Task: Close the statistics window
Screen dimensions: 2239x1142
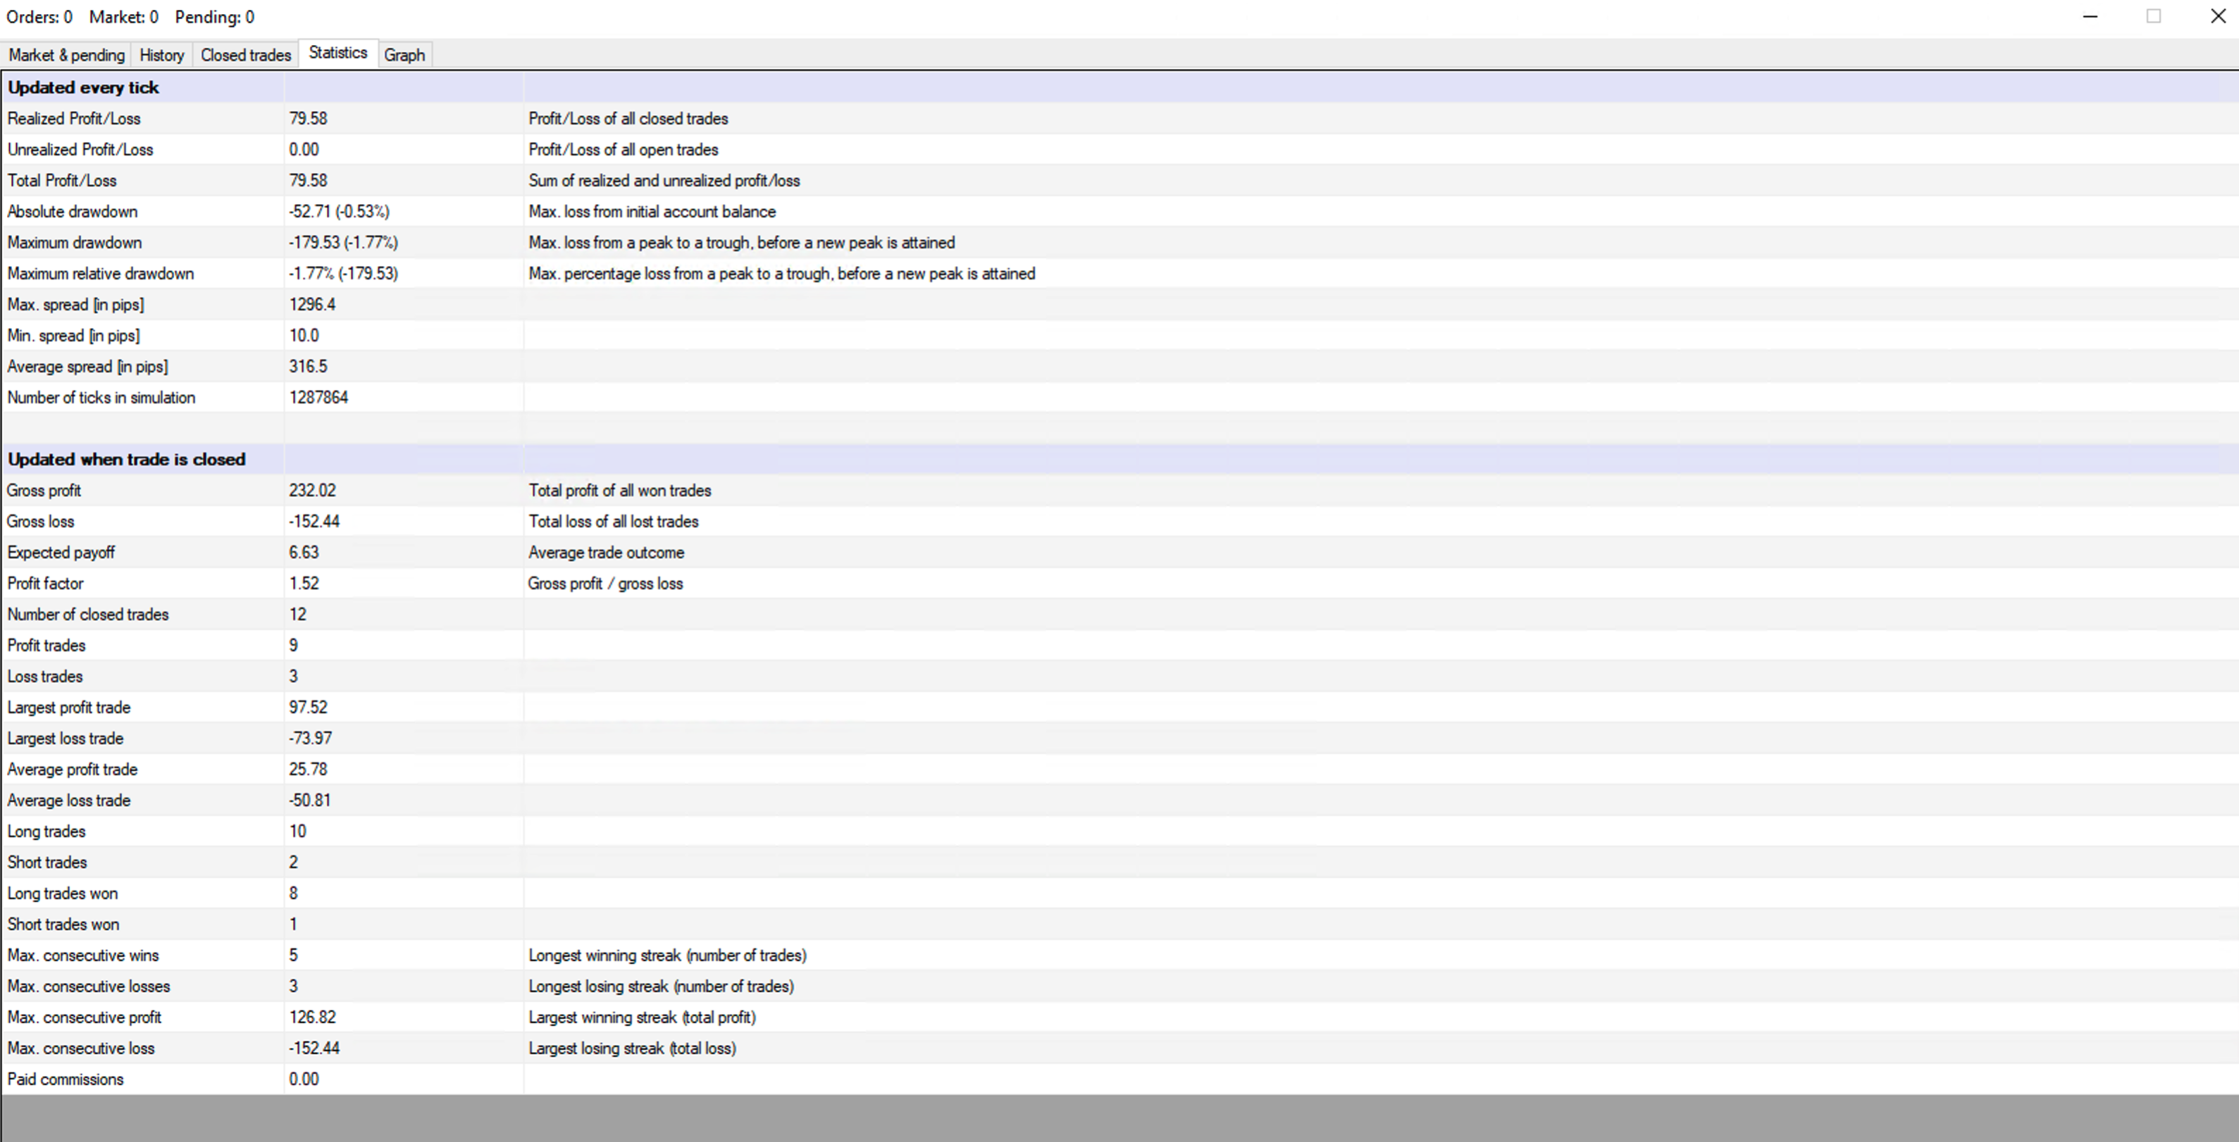Action: [2218, 16]
